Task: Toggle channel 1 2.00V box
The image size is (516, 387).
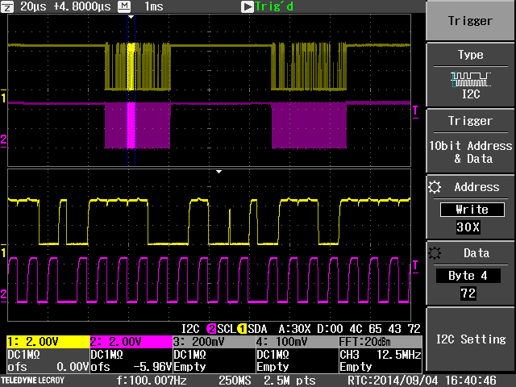Action: [47, 341]
